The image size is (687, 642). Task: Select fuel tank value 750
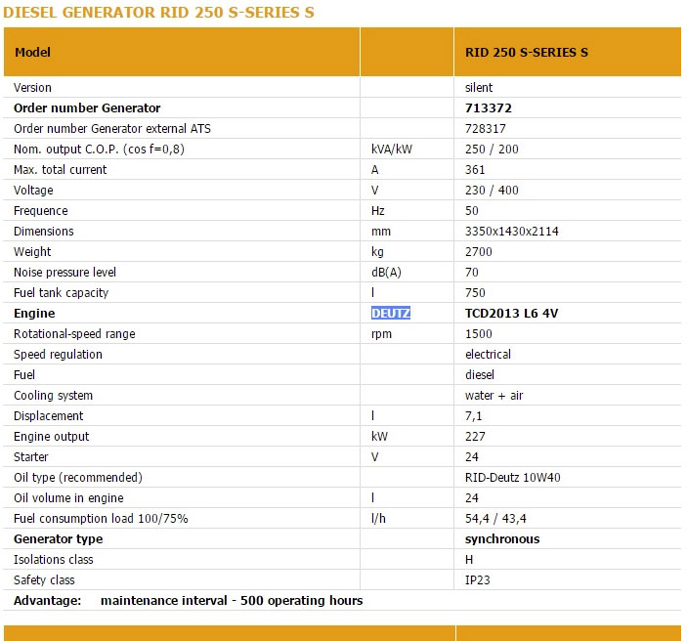coord(475,293)
